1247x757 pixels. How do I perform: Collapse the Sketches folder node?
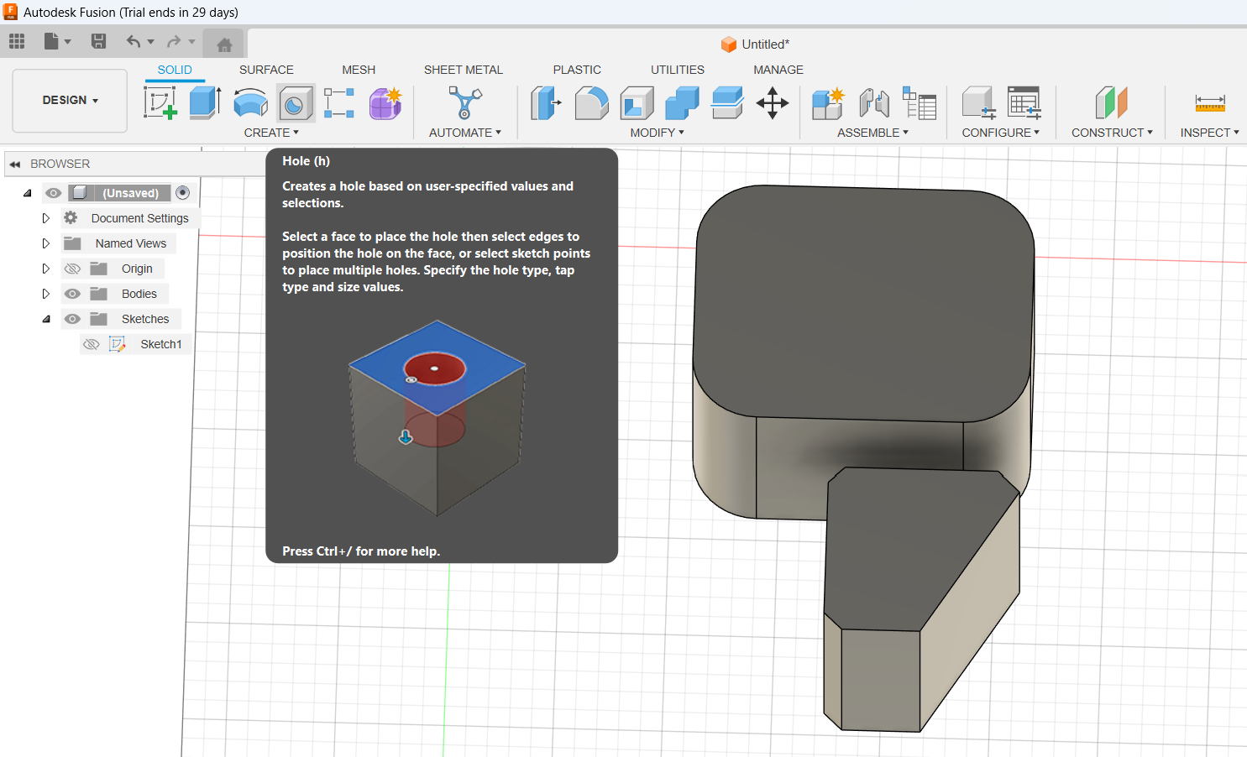[x=46, y=319]
